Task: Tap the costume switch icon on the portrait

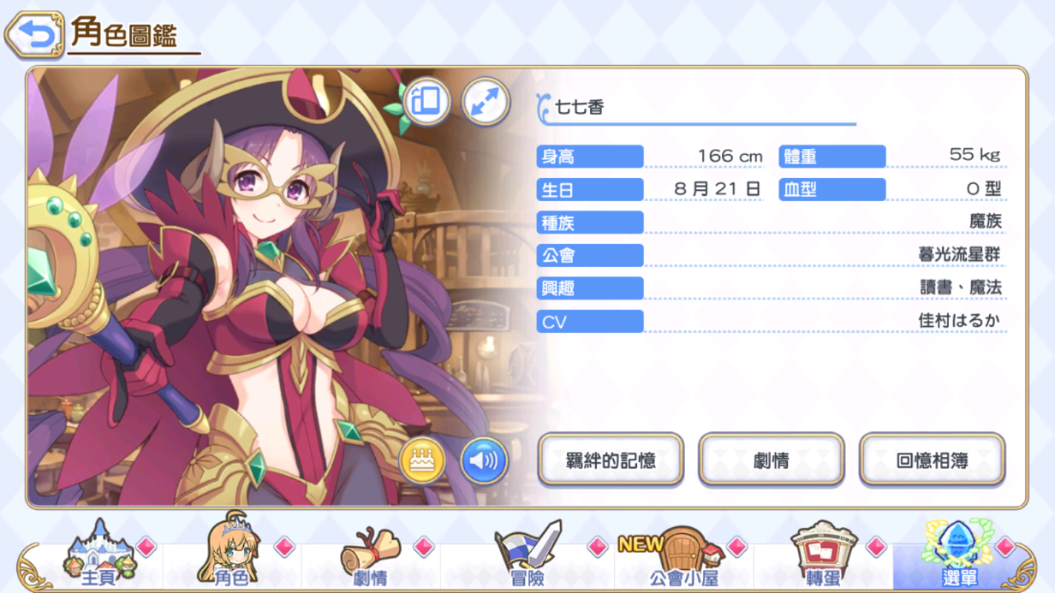Action: pyautogui.click(x=426, y=101)
